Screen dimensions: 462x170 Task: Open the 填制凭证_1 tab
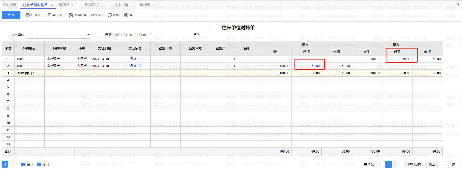coord(94,5)
